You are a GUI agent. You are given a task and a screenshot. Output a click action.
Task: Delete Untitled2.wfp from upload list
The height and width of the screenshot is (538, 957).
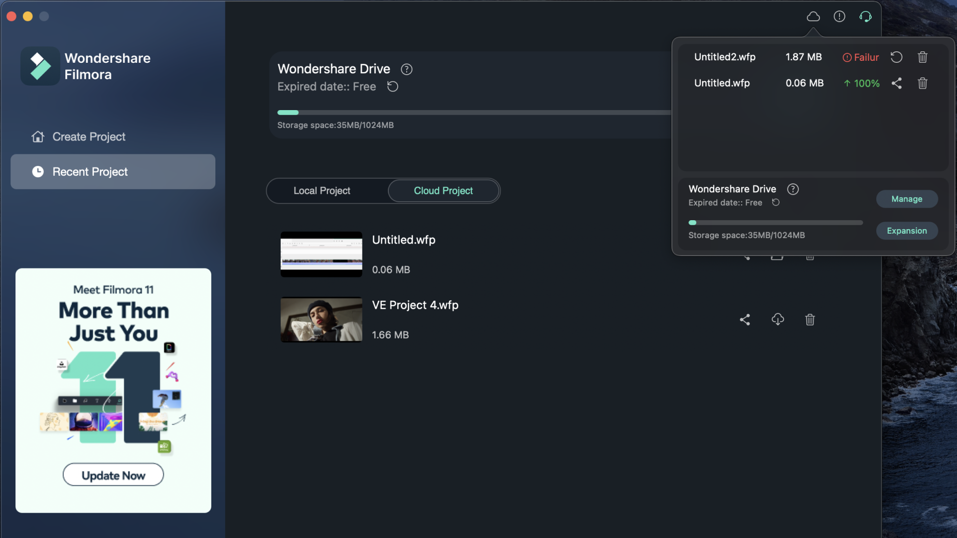pos(923,57)
